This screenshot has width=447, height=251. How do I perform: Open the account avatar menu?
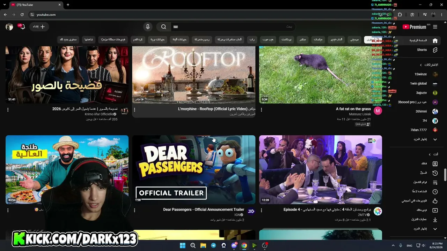coord(9,27)
